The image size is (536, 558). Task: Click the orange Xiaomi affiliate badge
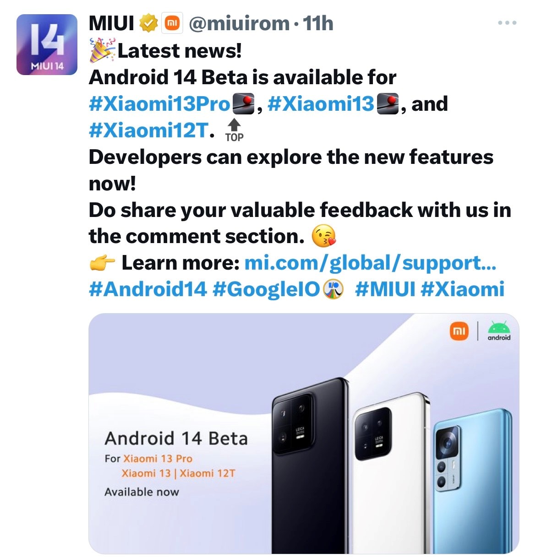pos(173,23)
